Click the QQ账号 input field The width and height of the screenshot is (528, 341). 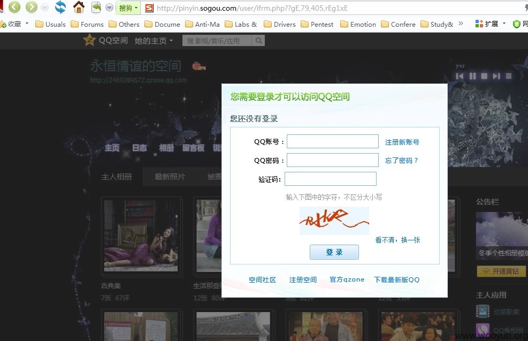pyautogui.click(x=332, y=141)
